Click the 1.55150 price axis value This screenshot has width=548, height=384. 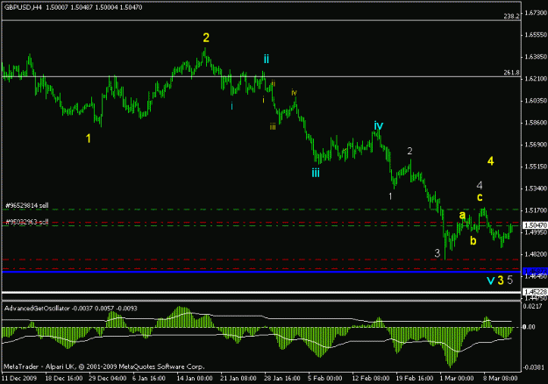click(536, 167)
